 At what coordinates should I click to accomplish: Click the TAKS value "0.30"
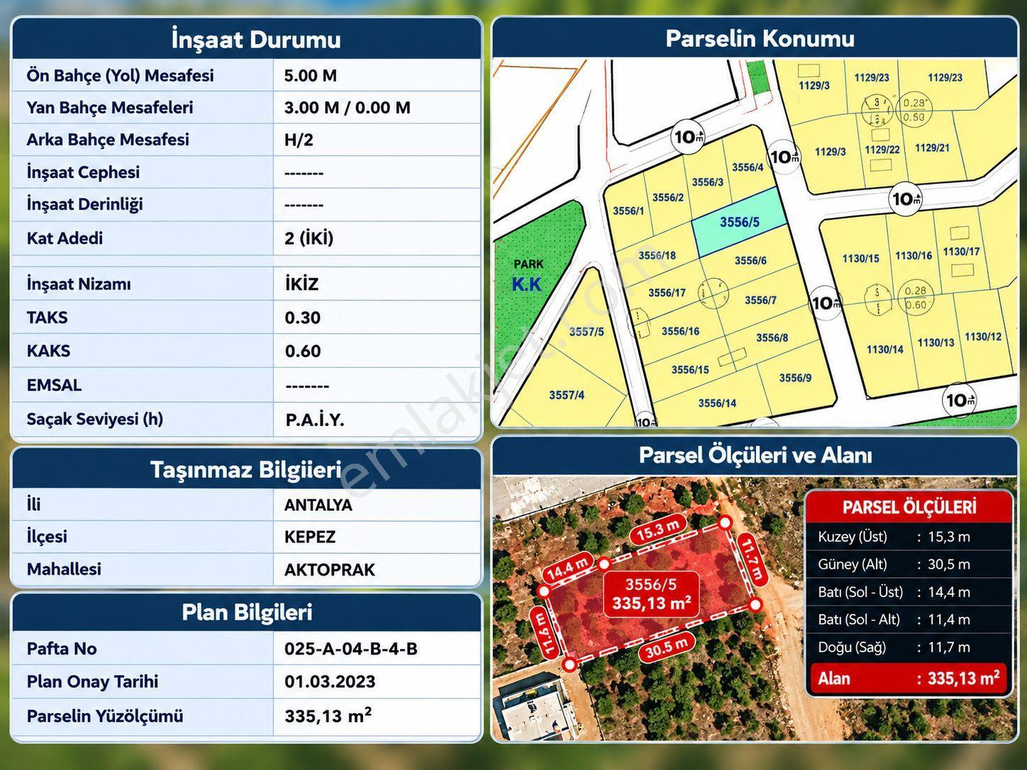click(302, 318)
